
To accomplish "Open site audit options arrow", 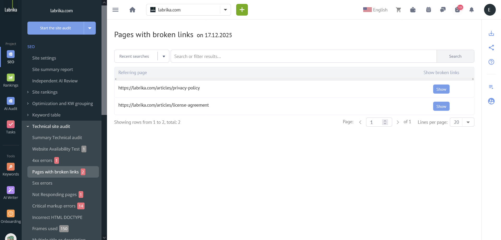I will pos(90,28).
